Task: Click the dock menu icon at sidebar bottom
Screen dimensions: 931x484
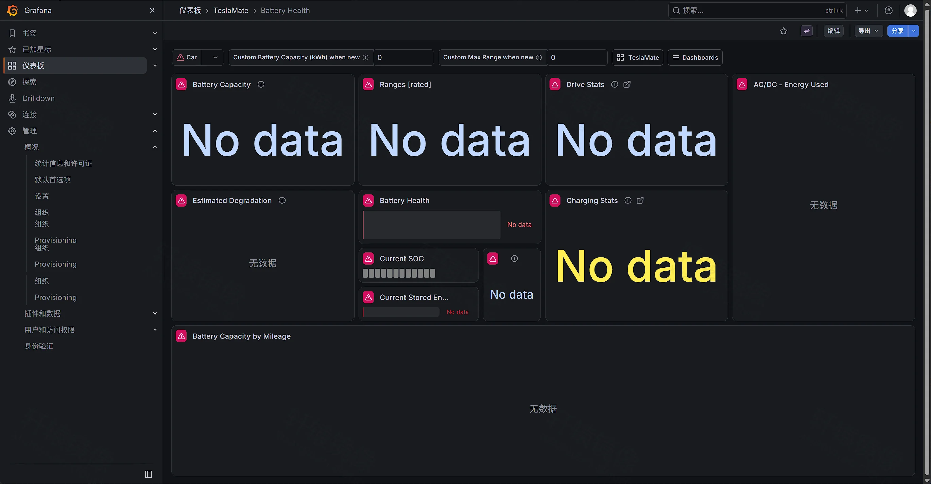Action: point(149,474)
